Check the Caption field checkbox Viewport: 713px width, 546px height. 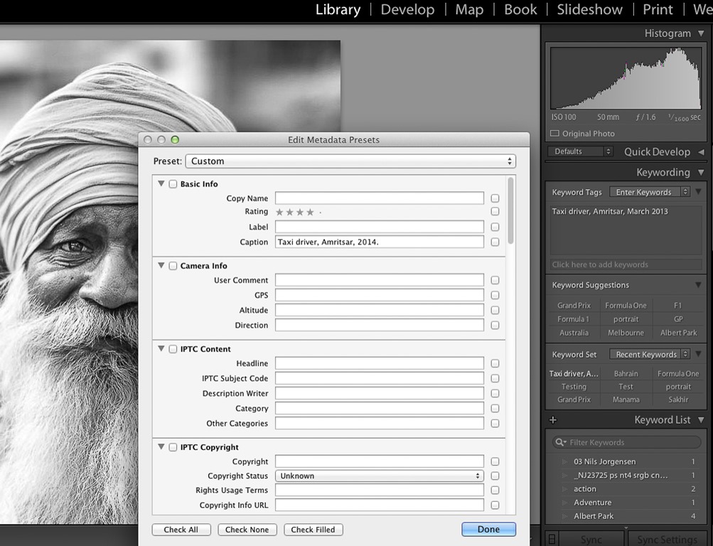pos(495,242)
